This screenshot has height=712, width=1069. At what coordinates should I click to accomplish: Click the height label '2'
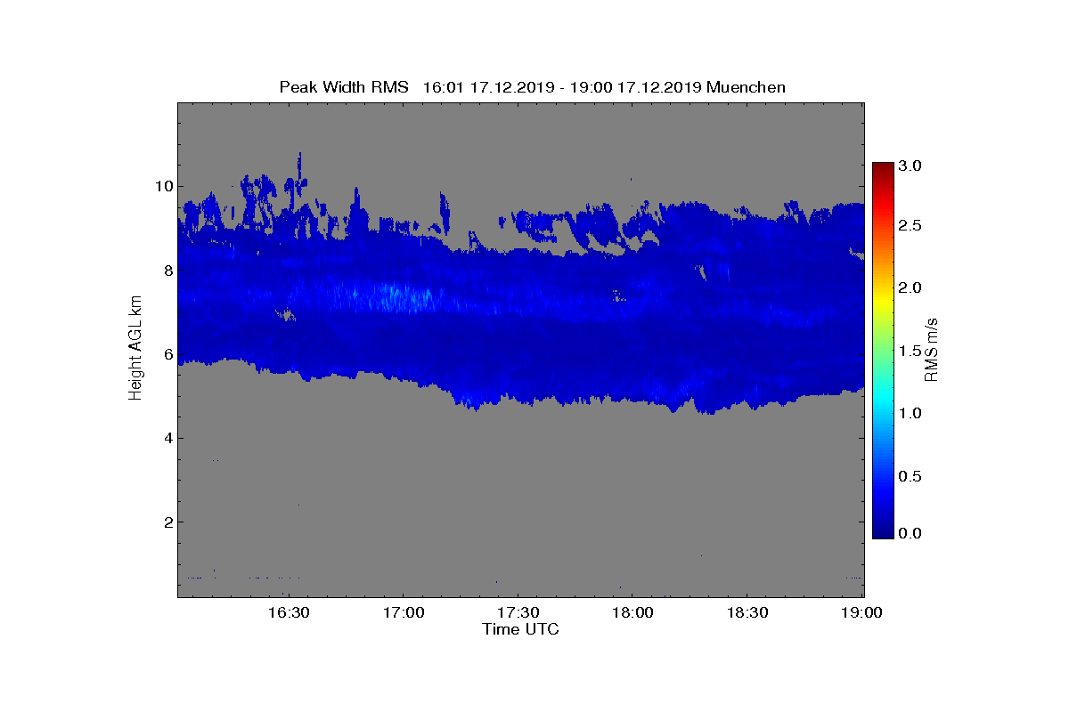pos(167,522)
